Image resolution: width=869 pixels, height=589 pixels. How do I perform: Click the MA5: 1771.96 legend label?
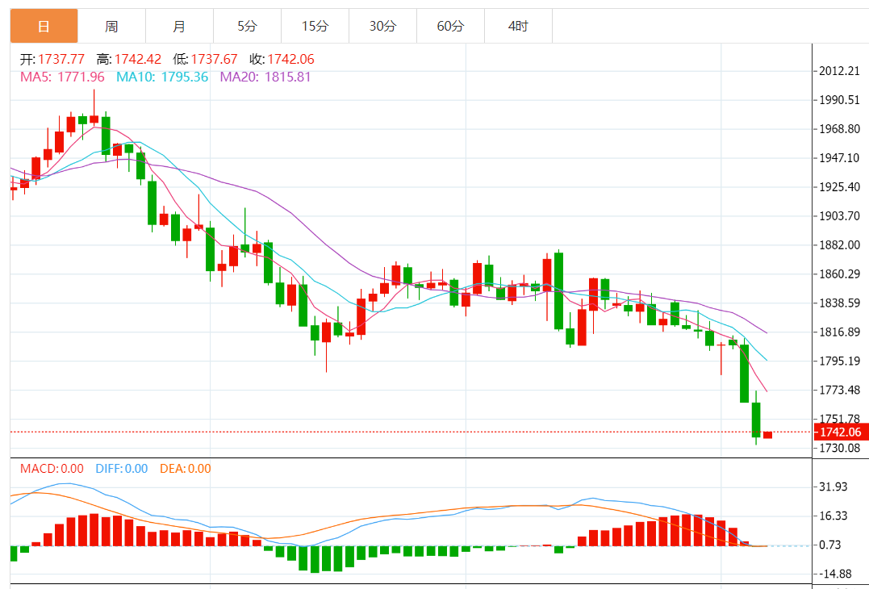coord(62,77)
